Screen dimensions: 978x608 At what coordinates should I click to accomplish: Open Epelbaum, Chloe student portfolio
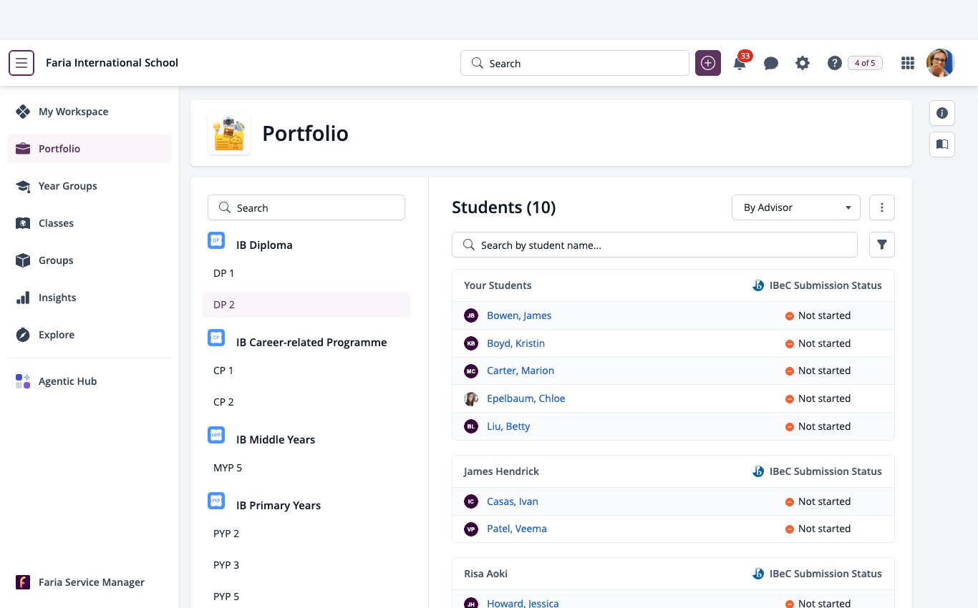pos(526,398)
